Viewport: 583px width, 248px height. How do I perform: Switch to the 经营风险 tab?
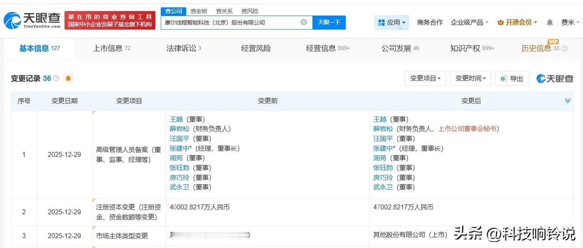pyautogui.click(x=256, y=48)
